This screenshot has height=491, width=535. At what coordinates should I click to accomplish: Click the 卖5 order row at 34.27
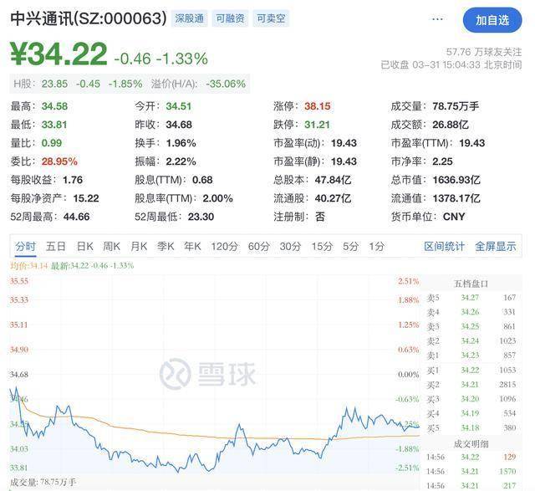[471, 298]
